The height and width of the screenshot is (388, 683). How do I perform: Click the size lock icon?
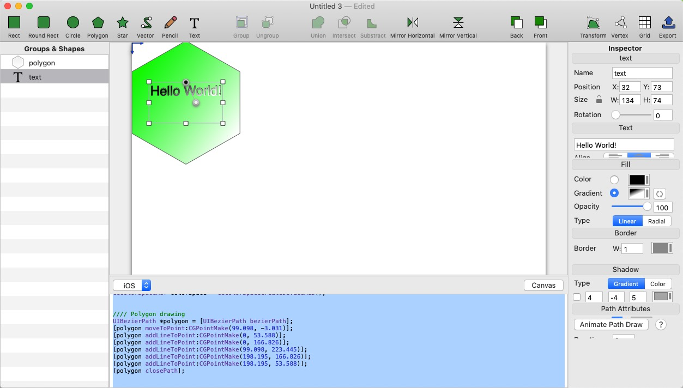599,100
